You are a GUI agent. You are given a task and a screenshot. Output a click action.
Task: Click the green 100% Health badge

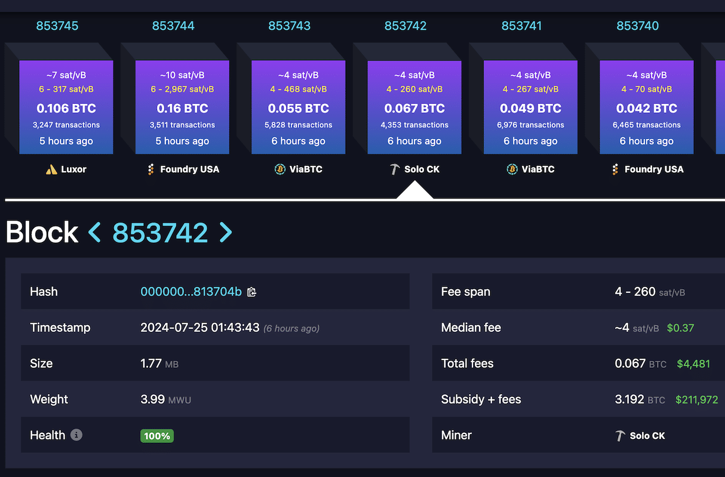(156, 436)
